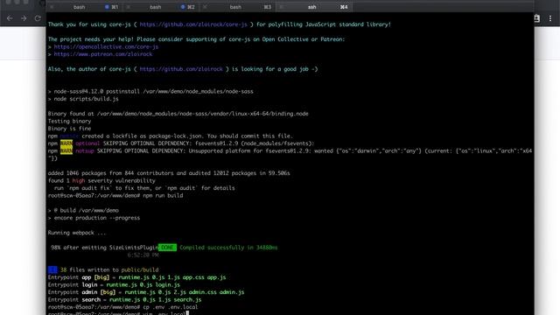Open the opencollective.com/core-js link
Screen dimensions: 560x315
pyautogui.click(x=106, y=46)
